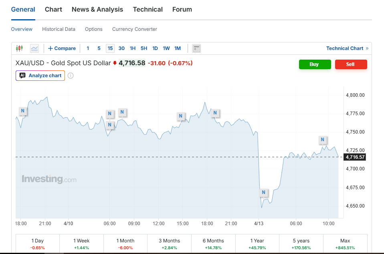Click the red Sell button

(x=351, y=64)
